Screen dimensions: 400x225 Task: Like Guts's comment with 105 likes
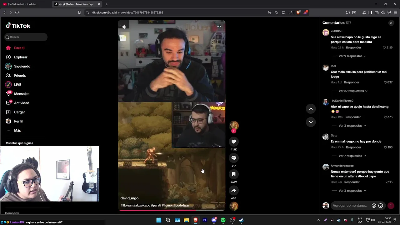pyautogui.click(x=385, y=147)
